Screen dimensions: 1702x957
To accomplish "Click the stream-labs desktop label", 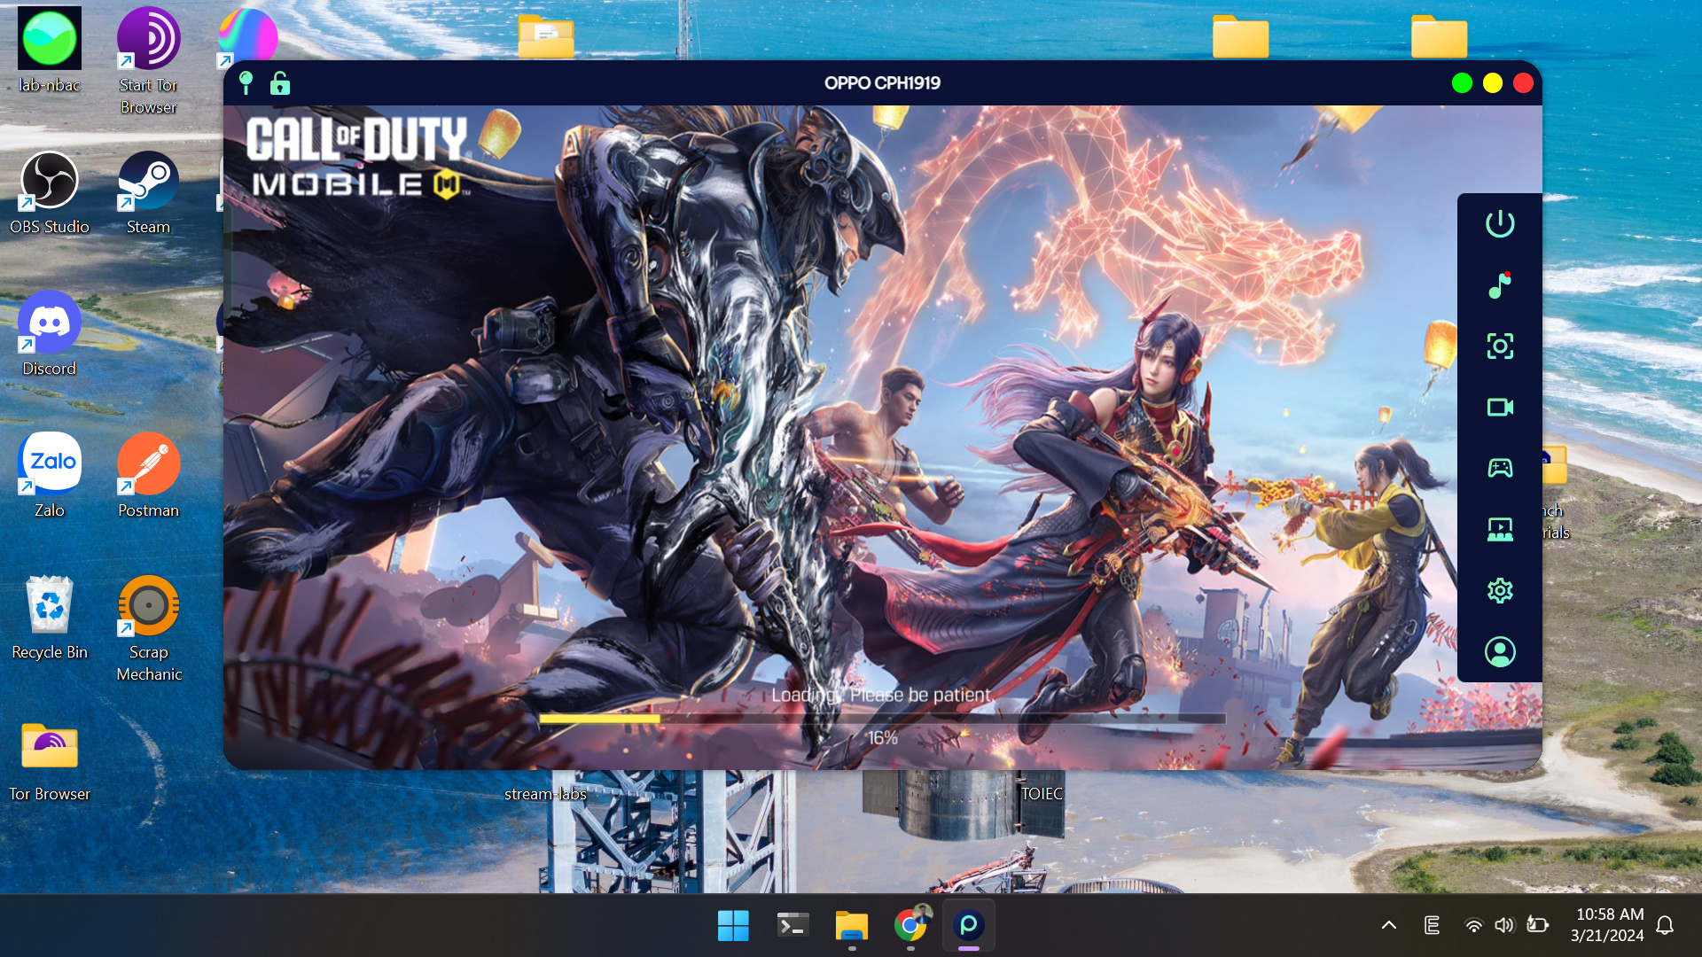I will pos(545,794).
